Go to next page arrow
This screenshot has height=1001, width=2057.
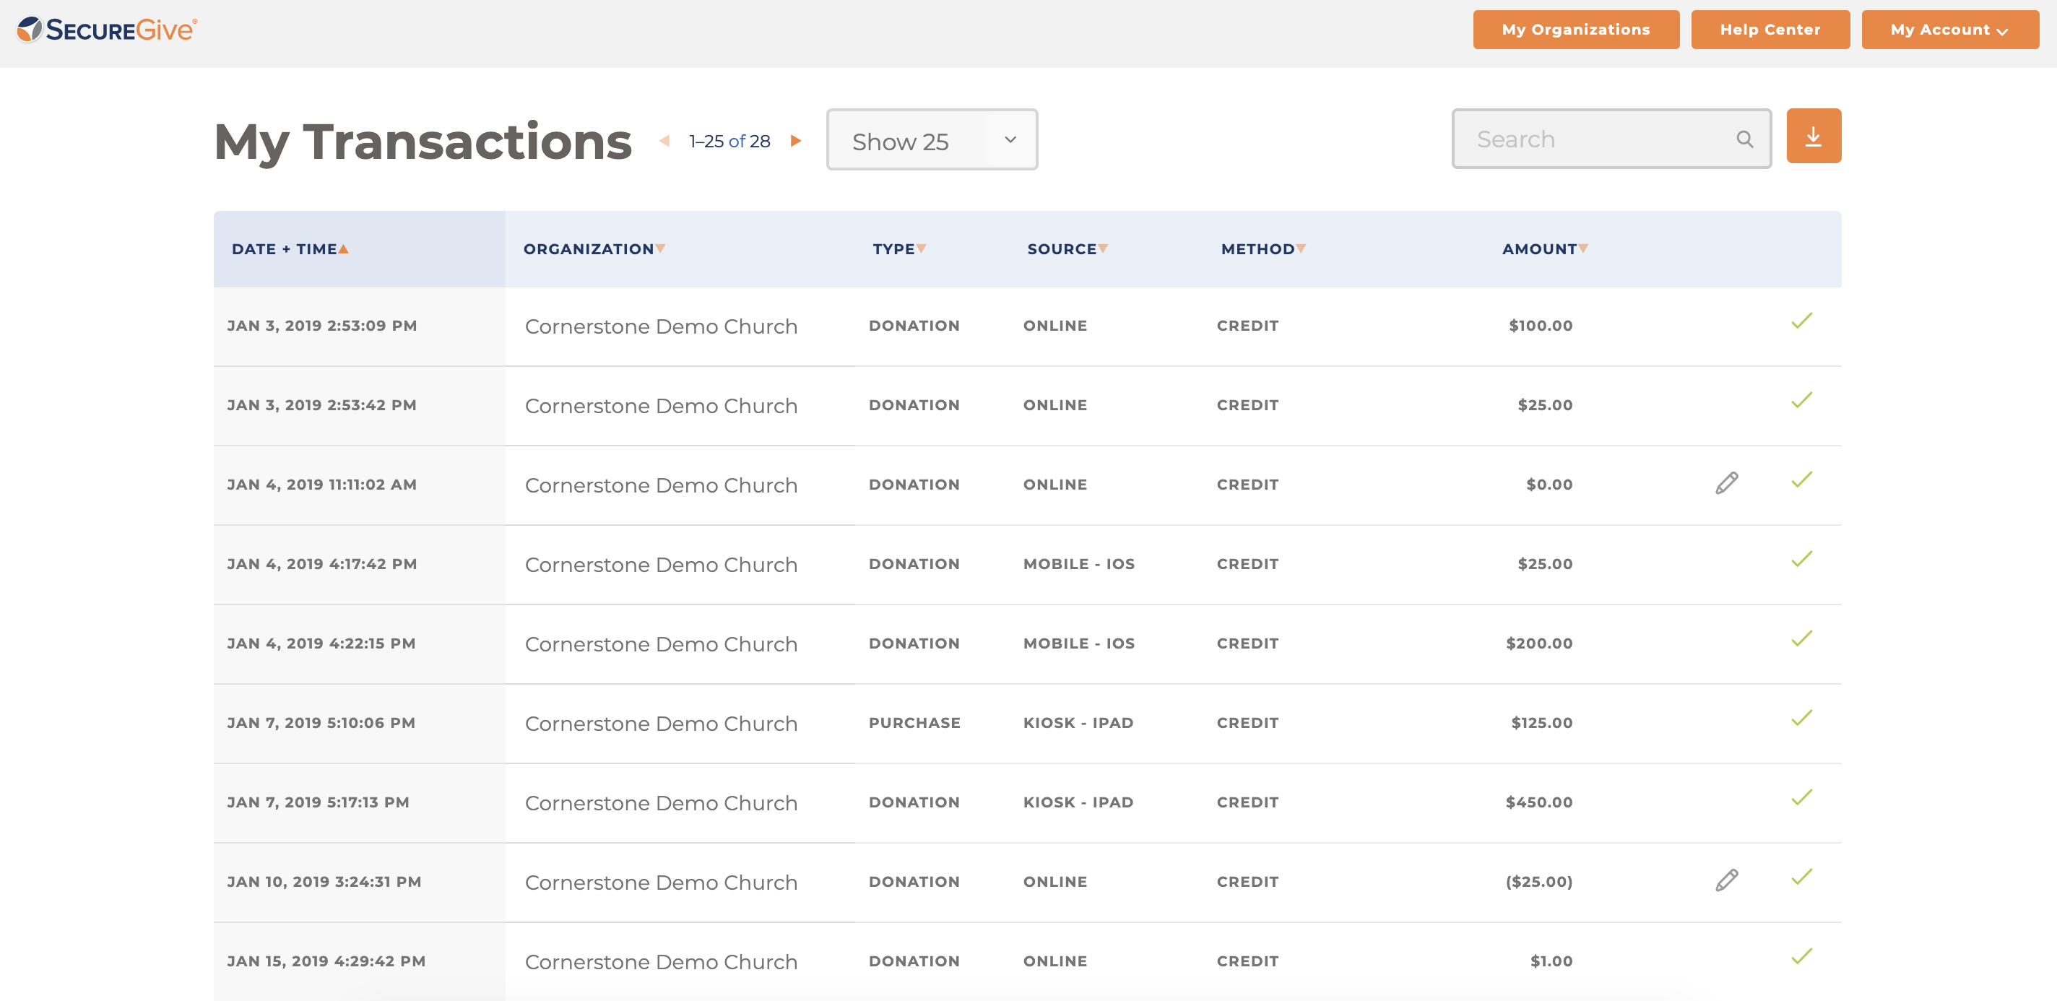click(x=795, y=142)
